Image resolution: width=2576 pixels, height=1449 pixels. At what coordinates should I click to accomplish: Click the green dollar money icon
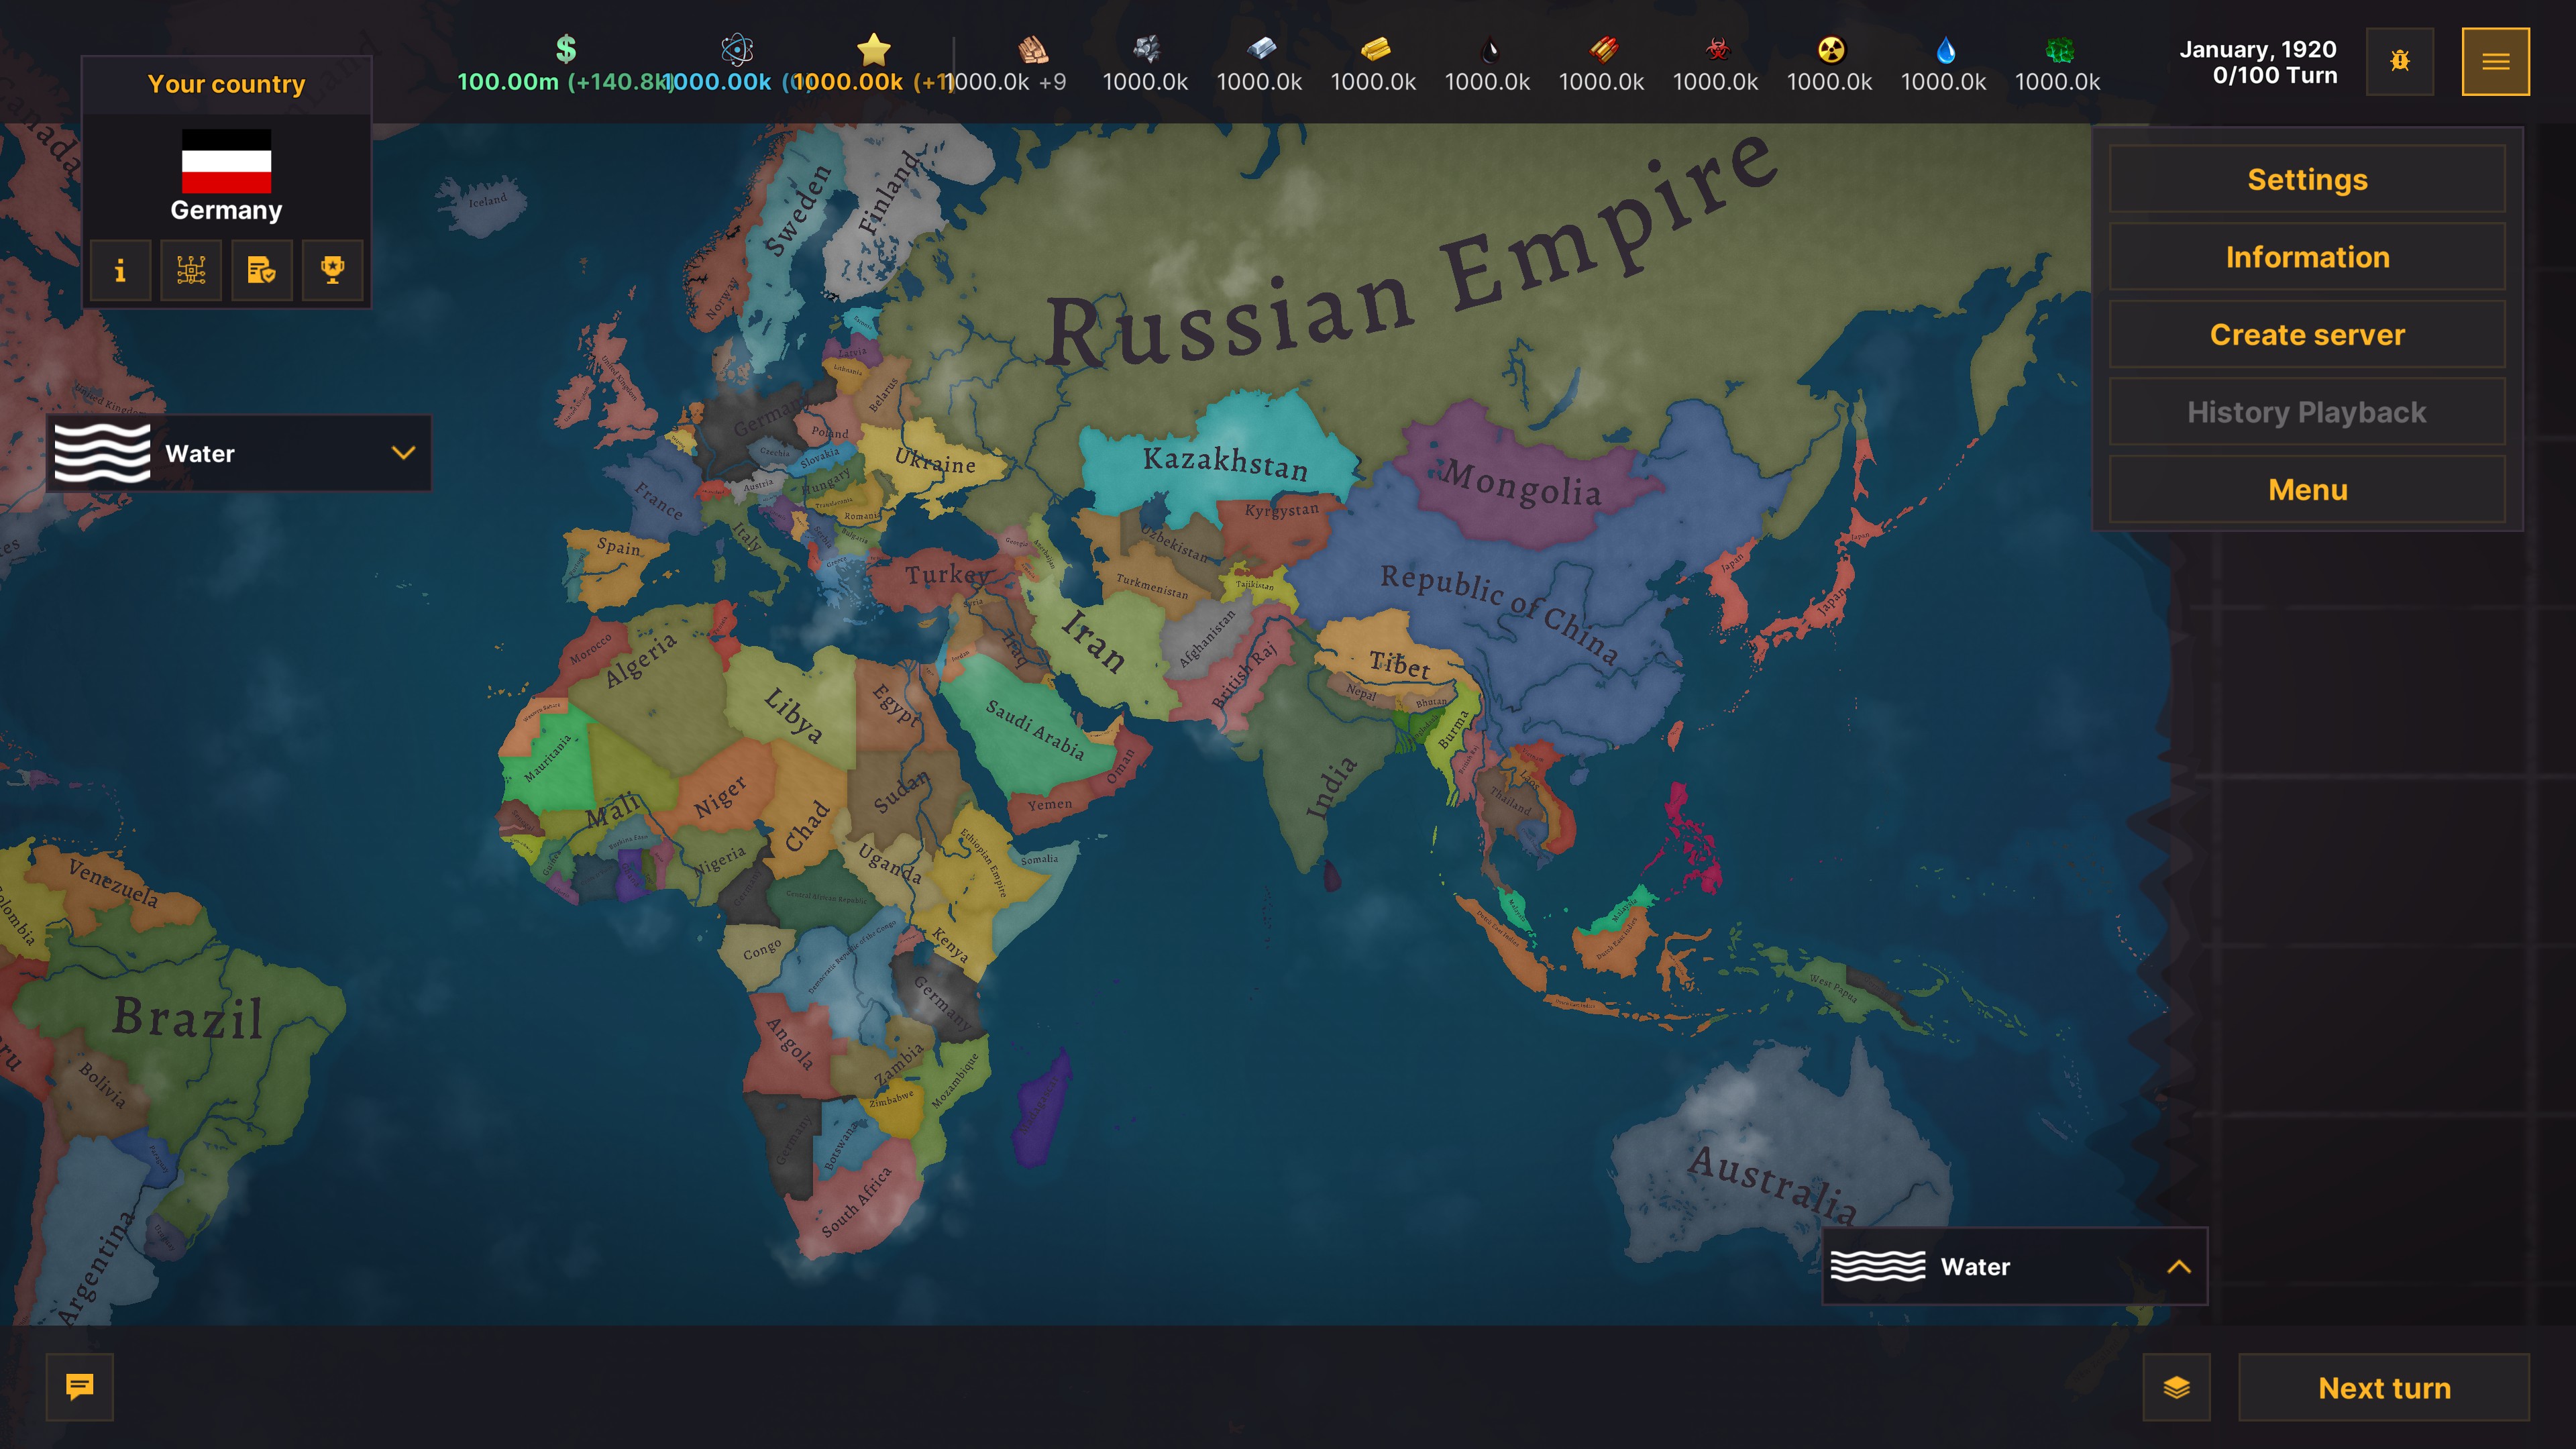click(x=566, y=49)
